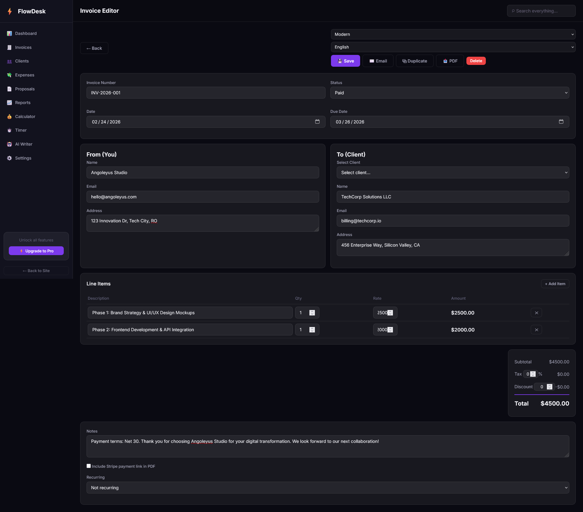Open Settings from the sidebar menu
The height and width of the screenshot is (512, 583).
click(x=9, y=158)
